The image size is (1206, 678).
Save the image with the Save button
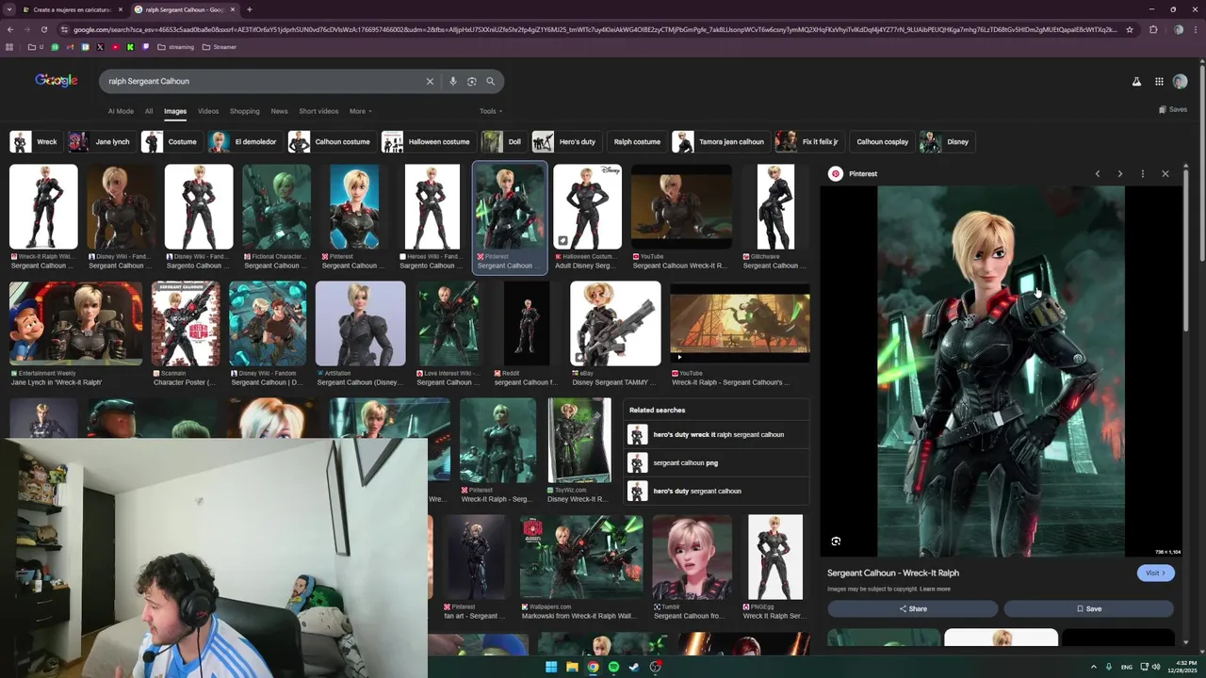(x=1088, y=608)
